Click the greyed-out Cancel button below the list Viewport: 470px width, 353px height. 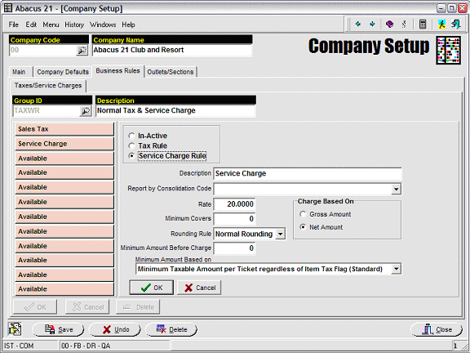click(87, 306)
